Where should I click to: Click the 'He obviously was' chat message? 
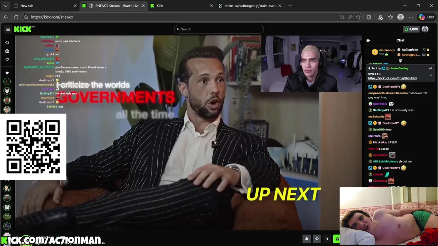(x=402, y=110)
